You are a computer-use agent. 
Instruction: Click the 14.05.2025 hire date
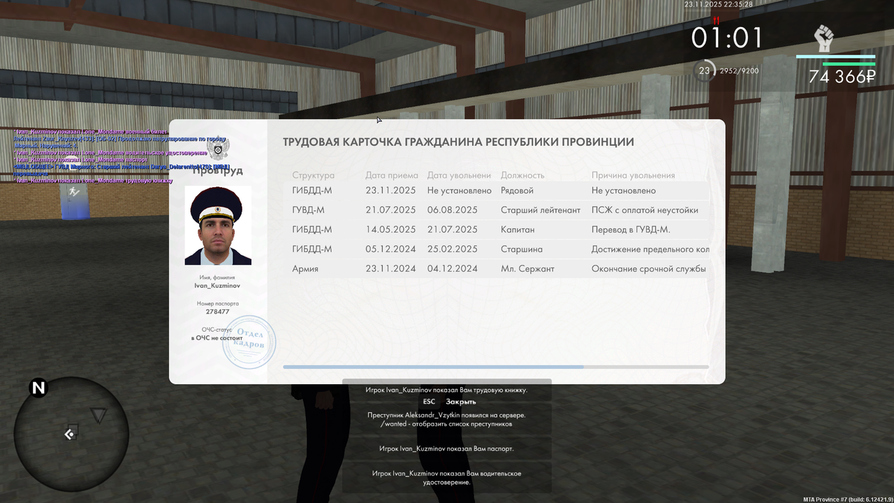[390, 230]
